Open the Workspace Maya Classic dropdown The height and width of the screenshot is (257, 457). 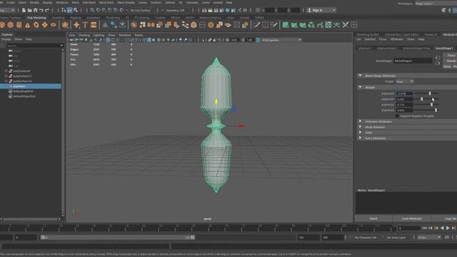pos(436,4)
